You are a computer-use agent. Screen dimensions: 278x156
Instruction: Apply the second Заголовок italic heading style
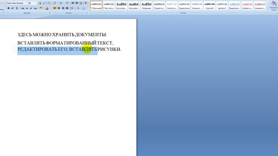point(134,6)
